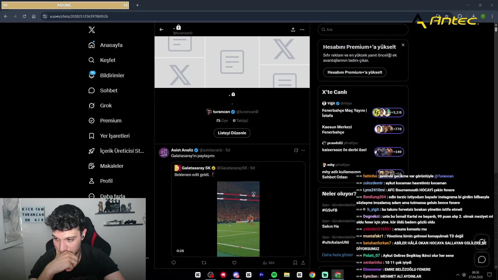Open more options on Asist Analiz post

click(x=303, y=150)
